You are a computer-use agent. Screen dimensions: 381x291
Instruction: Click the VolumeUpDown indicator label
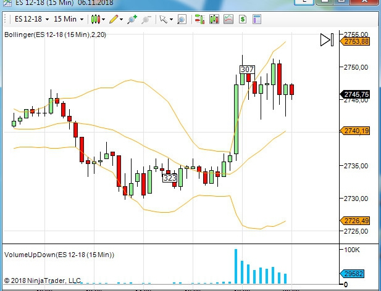tap(59, 255)
